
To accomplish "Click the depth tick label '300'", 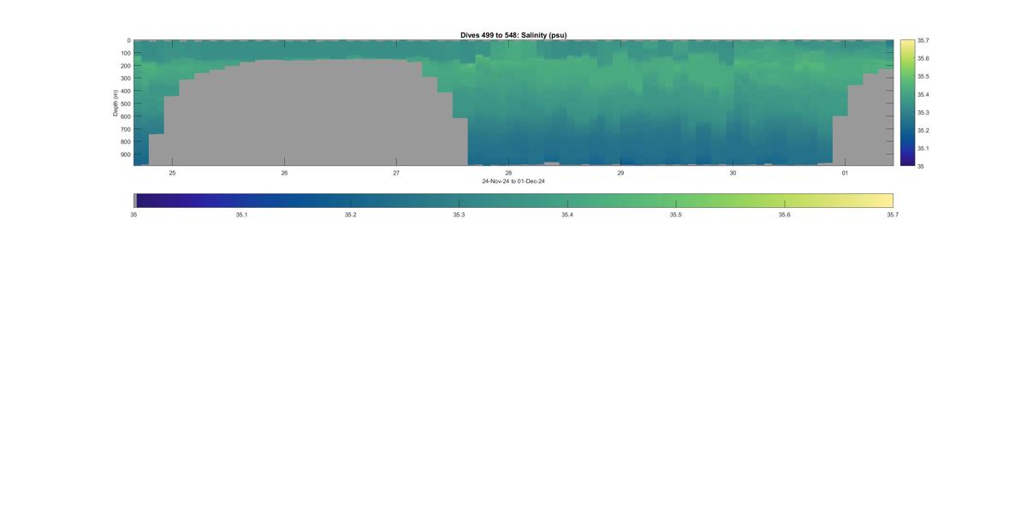I will tap(126, 79).
